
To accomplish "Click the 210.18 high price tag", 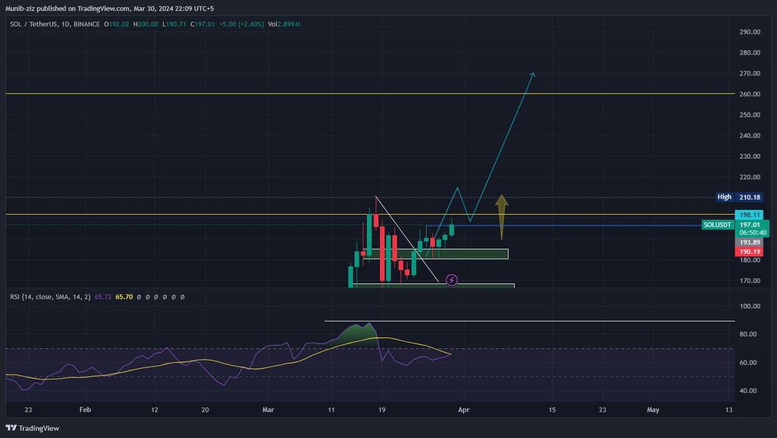I will (751, 196).
